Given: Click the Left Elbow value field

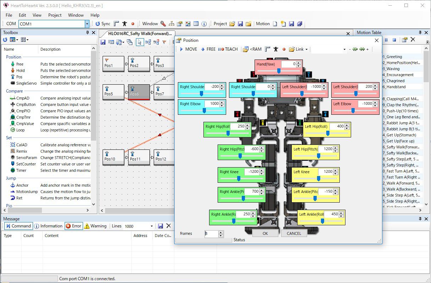Looking at the screenshot, I should 365,104.
